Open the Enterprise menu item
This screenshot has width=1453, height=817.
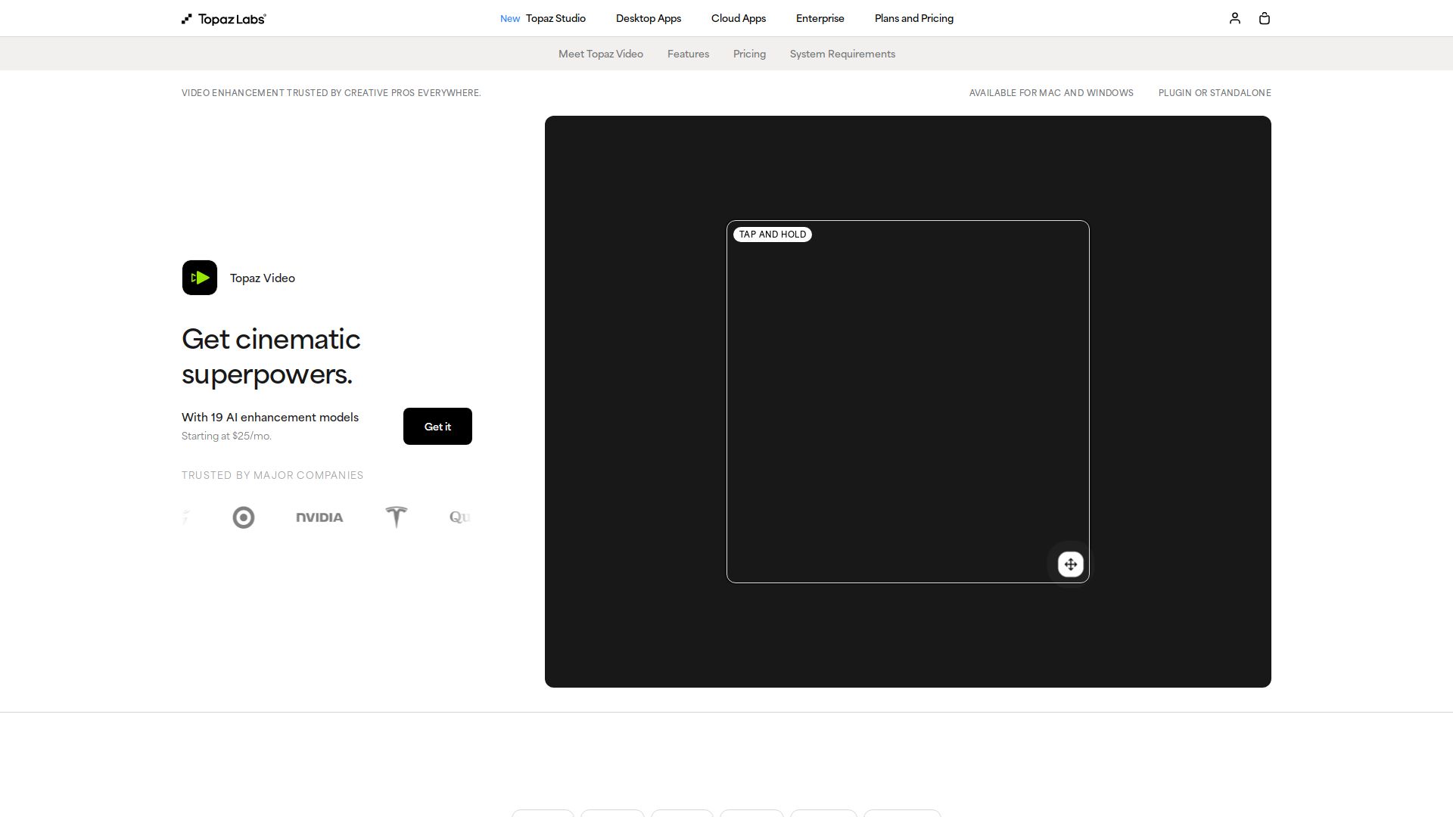820,18
